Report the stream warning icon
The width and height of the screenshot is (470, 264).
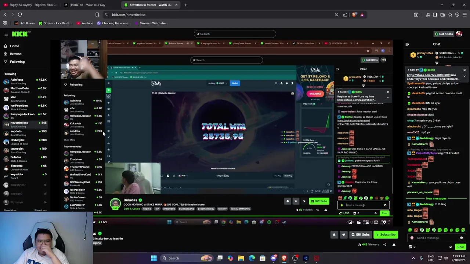coord(394,245)
